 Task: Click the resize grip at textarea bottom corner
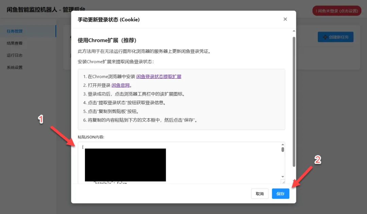tap(283, 182)
